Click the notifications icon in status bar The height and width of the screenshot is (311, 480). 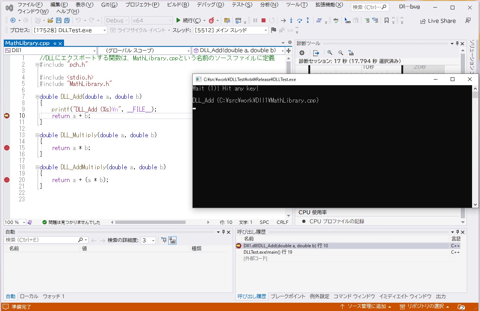(x=461, y=306)
